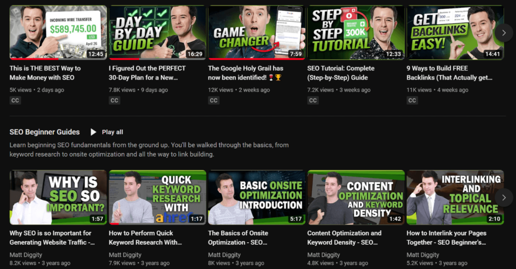The height and width of the screenshot is (269, 516).
Task: Click CC badge under 'SEO Tutorial' video
Action: click(313, 100)
